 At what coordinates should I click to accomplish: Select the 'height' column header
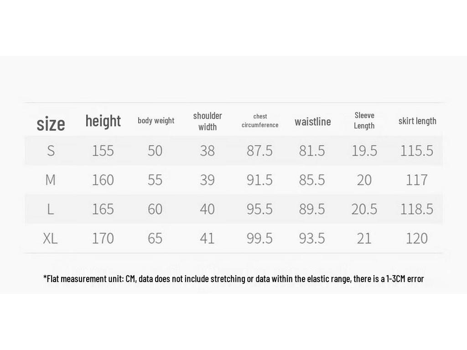[103, 121]
